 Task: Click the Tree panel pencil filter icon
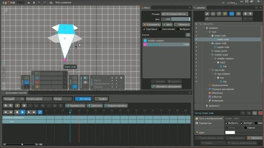207,14
